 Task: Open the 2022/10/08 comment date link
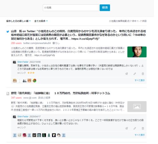coord(35,62)
